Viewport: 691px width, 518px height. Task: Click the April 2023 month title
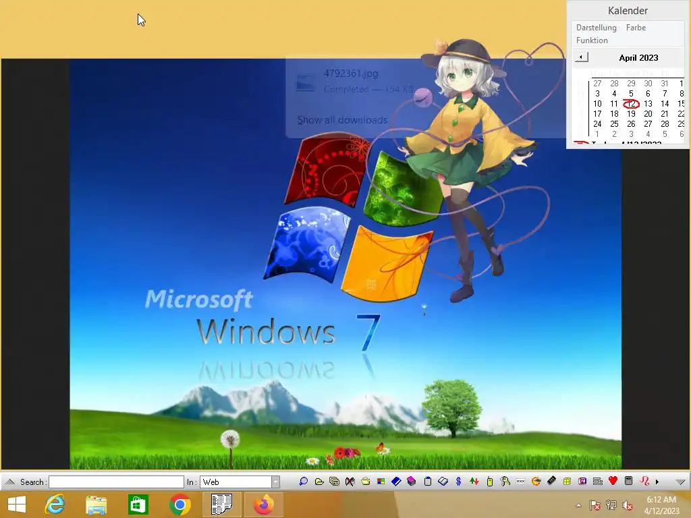pos(638,58)
